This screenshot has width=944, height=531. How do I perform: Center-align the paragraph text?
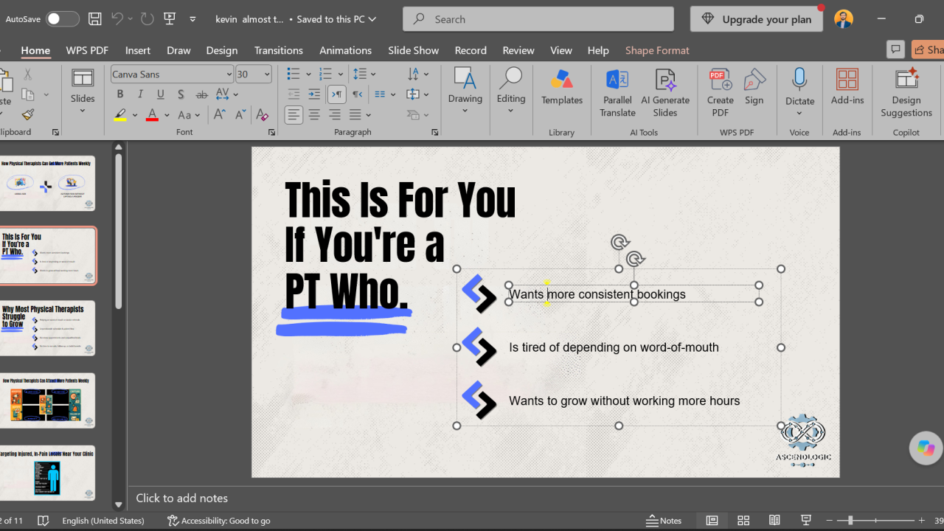click(314, 114)
